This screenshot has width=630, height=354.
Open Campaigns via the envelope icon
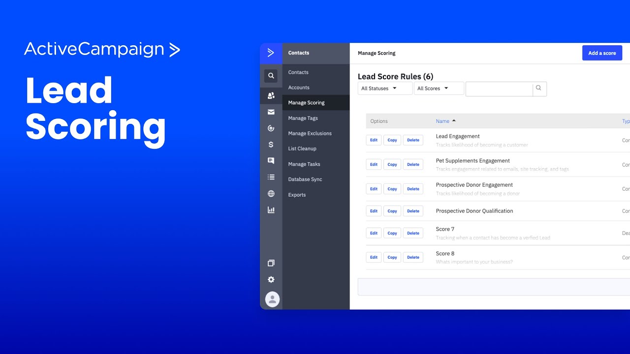(x=271, y=112)
